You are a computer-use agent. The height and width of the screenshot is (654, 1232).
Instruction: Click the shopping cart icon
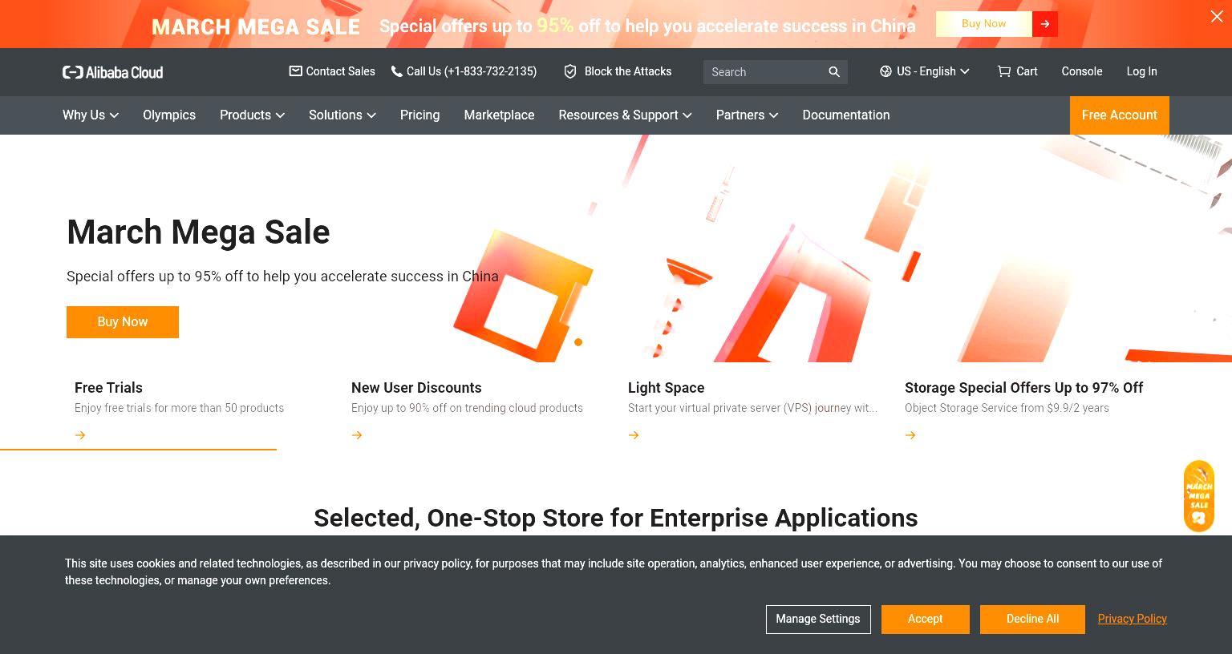(1003, 71)
